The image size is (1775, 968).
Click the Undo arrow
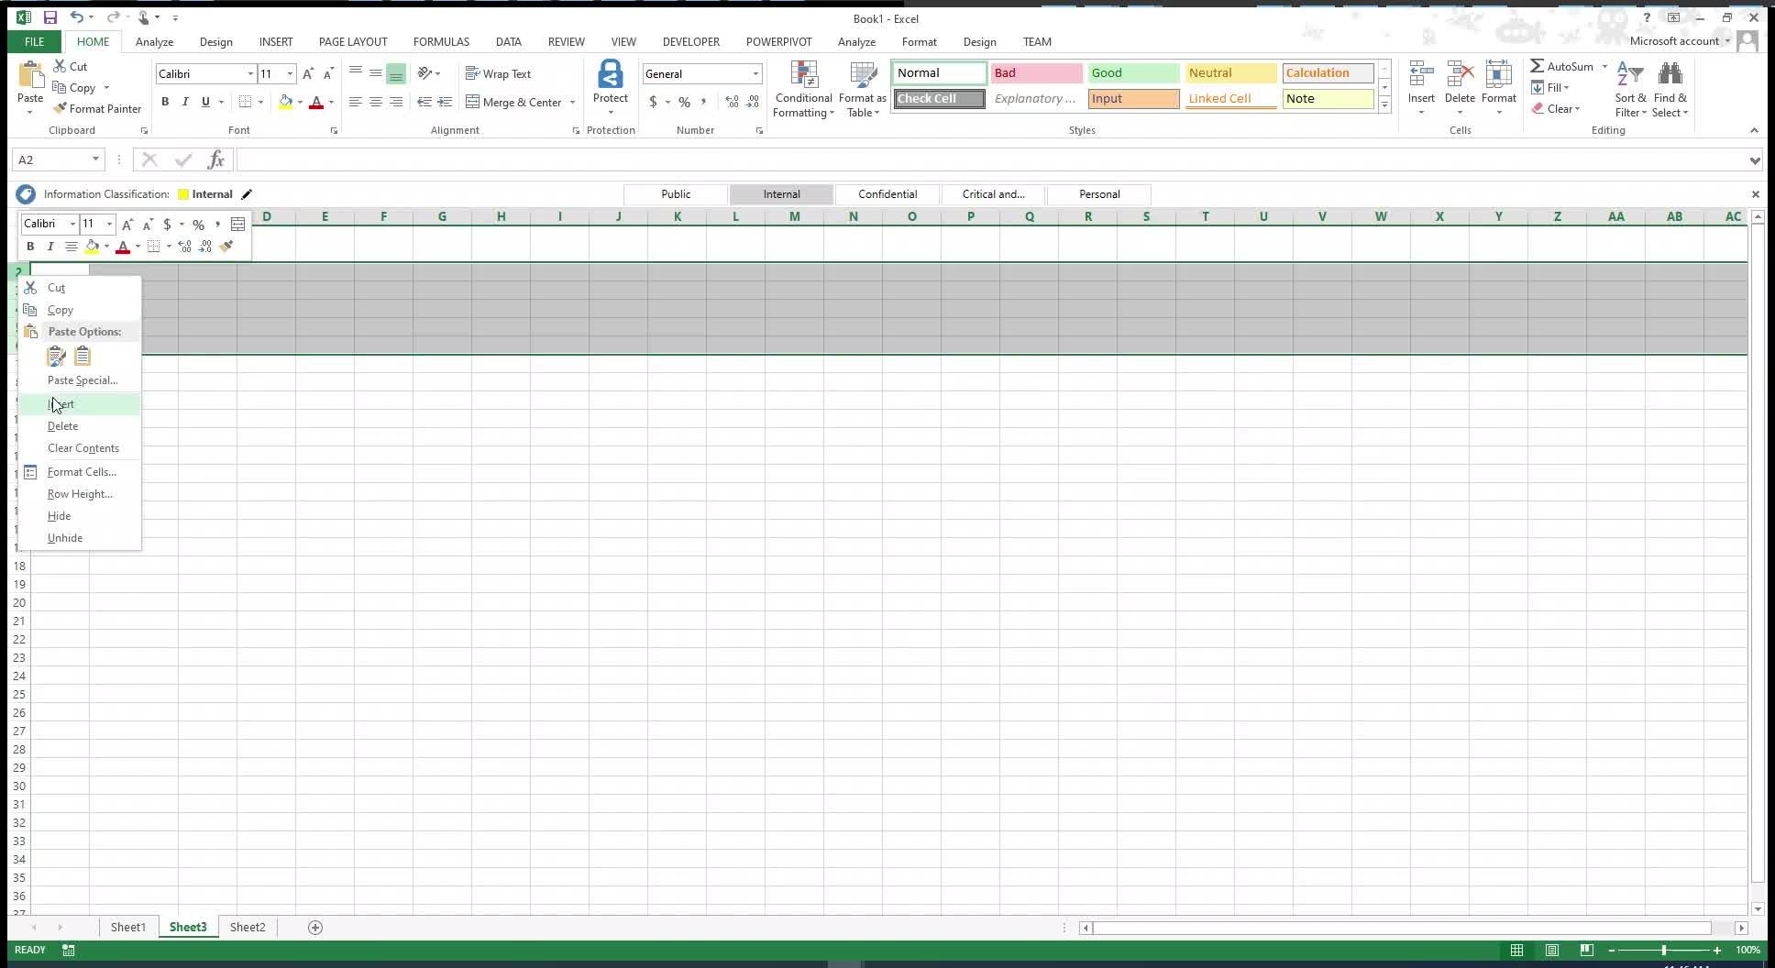[77, 17]
